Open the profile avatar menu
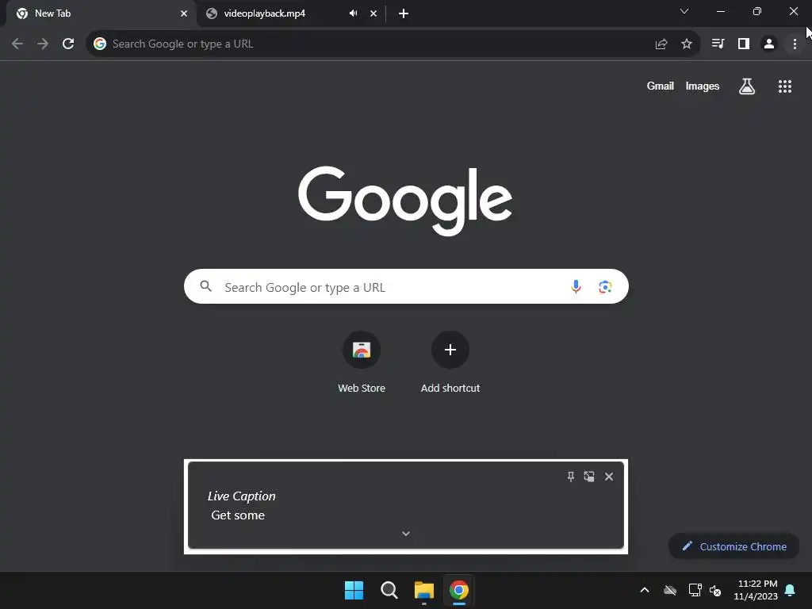The height and width of the screenshot is (609, 812). pyautogui.click(x=769, y=44)
